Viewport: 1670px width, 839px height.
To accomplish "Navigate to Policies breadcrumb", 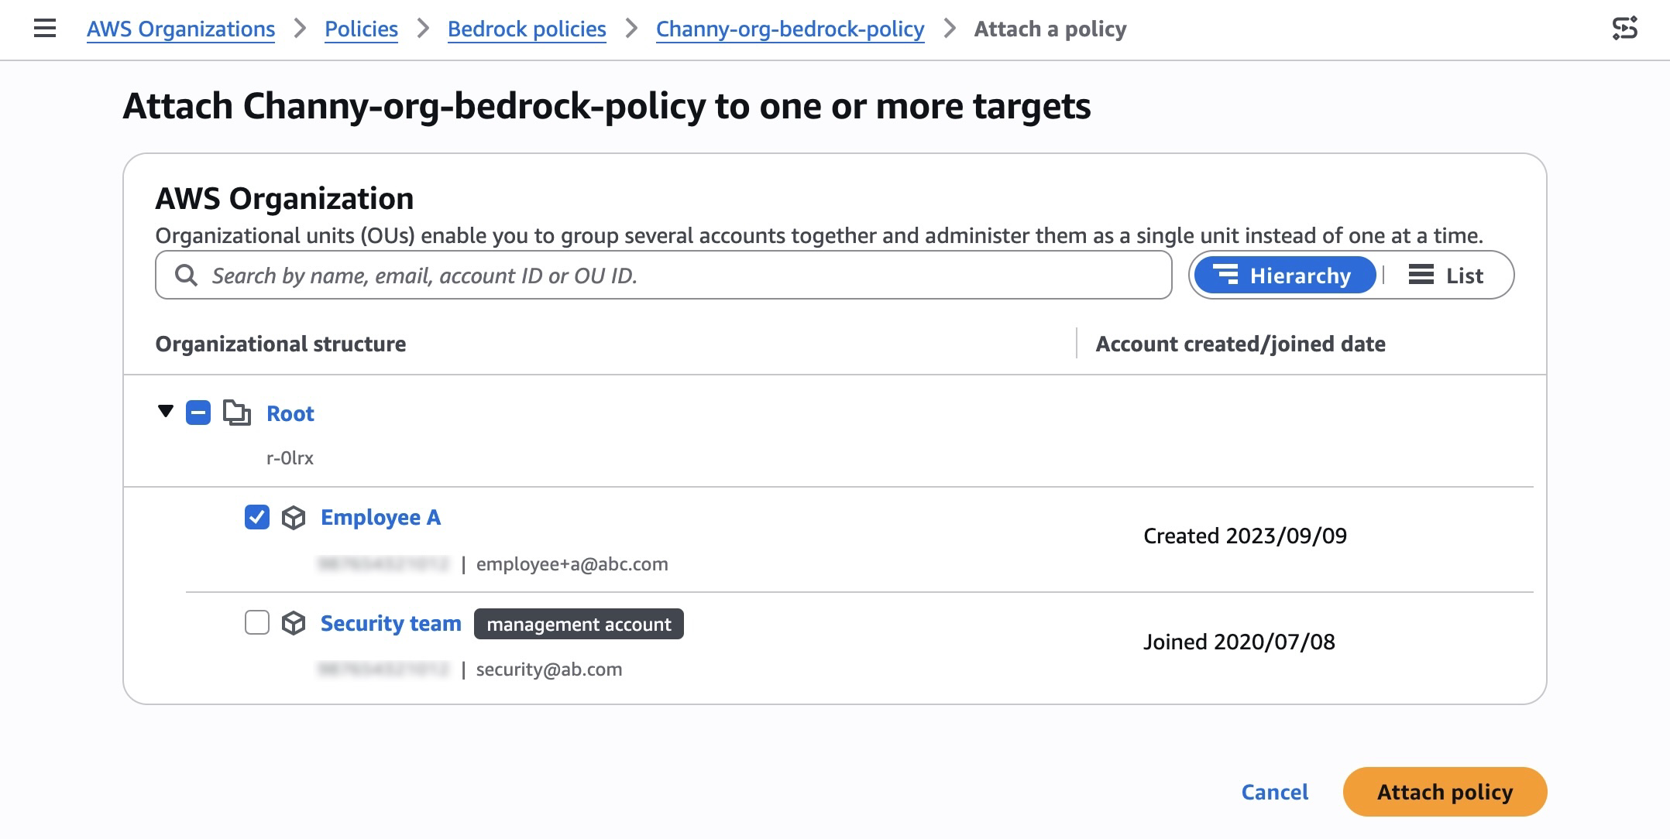I will pos(361,29).
